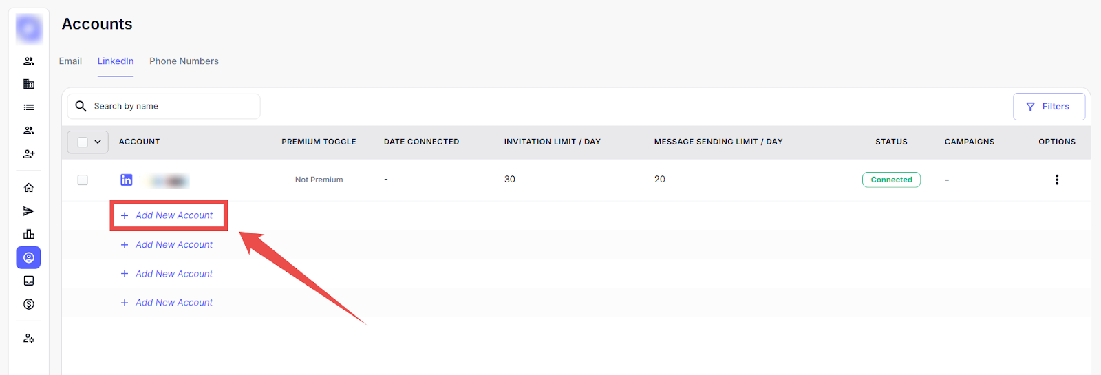Image resolution: width=1101 pixels, height=375 pixels.
Task: Go to the home icon in sidebar
Action: click(x=29, y=188)
